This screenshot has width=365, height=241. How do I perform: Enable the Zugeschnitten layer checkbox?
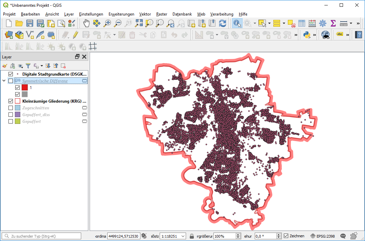coord(10,108)
